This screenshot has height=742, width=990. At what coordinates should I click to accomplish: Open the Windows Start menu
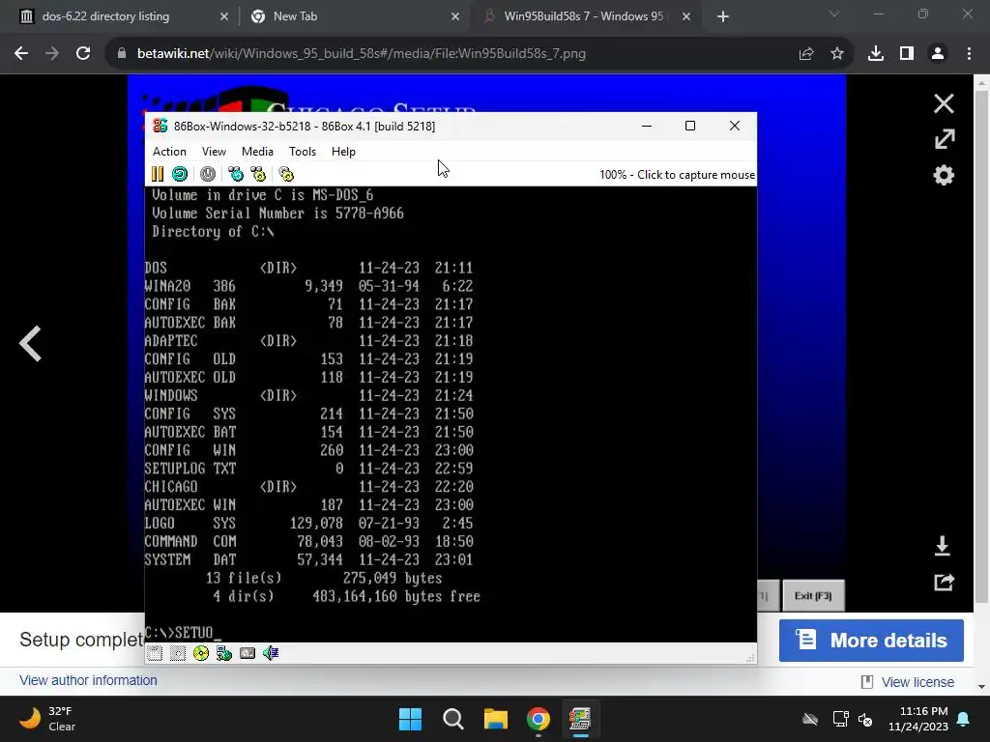tap(410, 719)
